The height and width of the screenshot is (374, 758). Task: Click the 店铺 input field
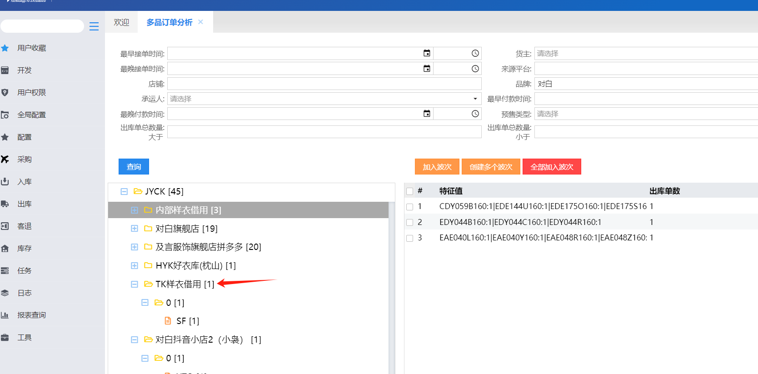[324, 84]
